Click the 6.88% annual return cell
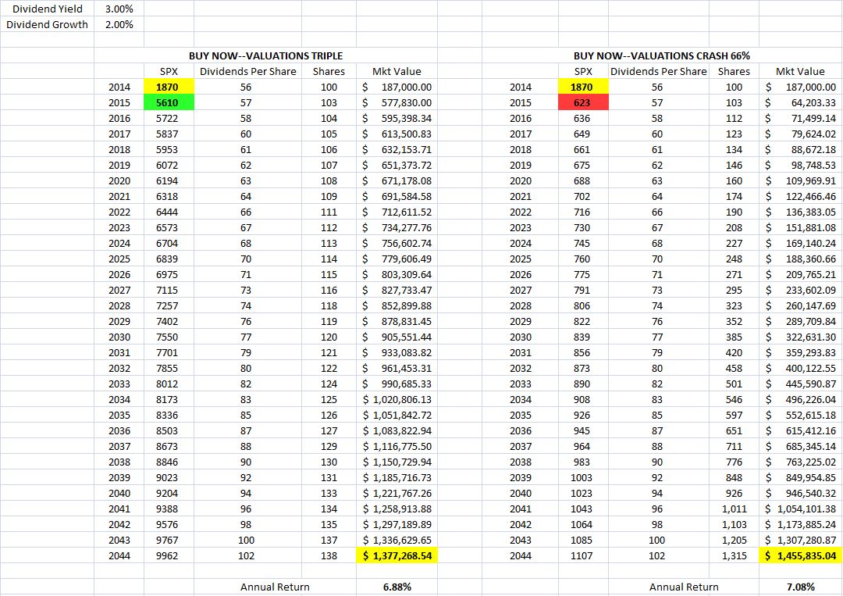843x596 pixels. click(397, 587)
